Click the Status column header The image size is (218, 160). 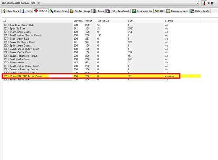(x=169, y=21)
